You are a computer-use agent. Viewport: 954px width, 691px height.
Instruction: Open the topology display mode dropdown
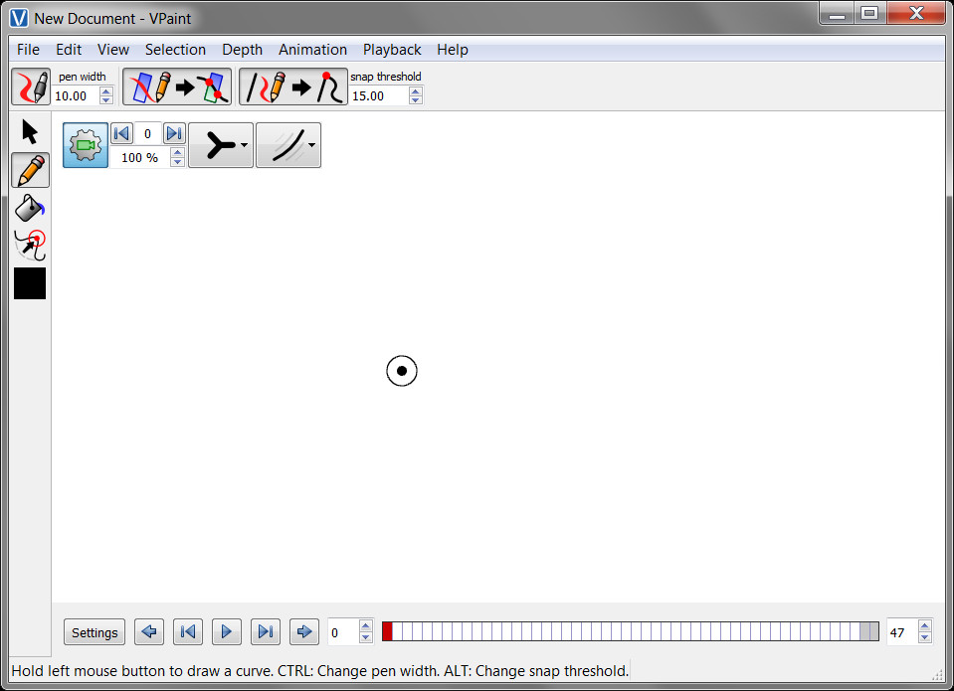[221, 145]
